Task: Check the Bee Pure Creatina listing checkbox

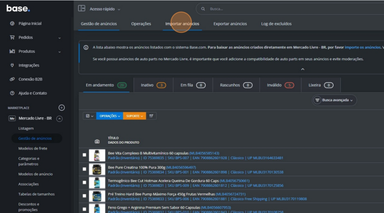Action: pos(84,169)
